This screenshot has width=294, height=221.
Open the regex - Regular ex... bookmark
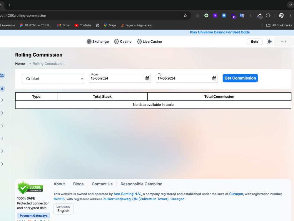(x=137, y=25)
